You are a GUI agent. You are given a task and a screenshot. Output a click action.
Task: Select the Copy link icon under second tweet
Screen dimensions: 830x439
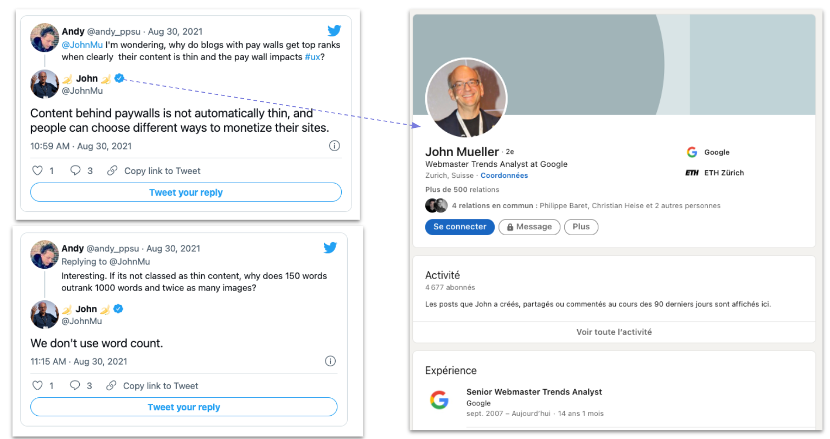click(112, 386)
